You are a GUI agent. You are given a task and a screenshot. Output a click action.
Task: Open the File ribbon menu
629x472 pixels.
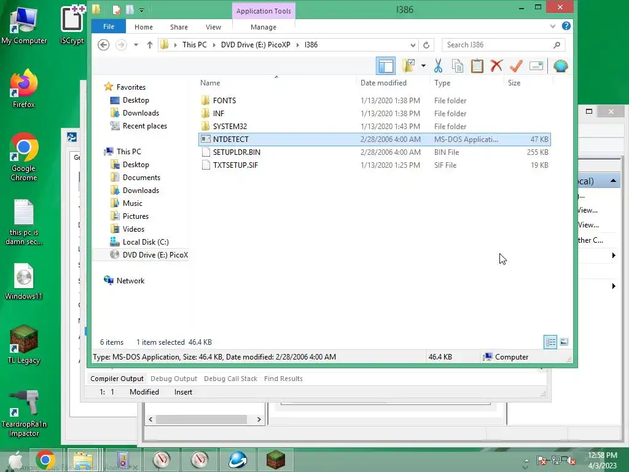pyautogui.click(x=109, y=26)
